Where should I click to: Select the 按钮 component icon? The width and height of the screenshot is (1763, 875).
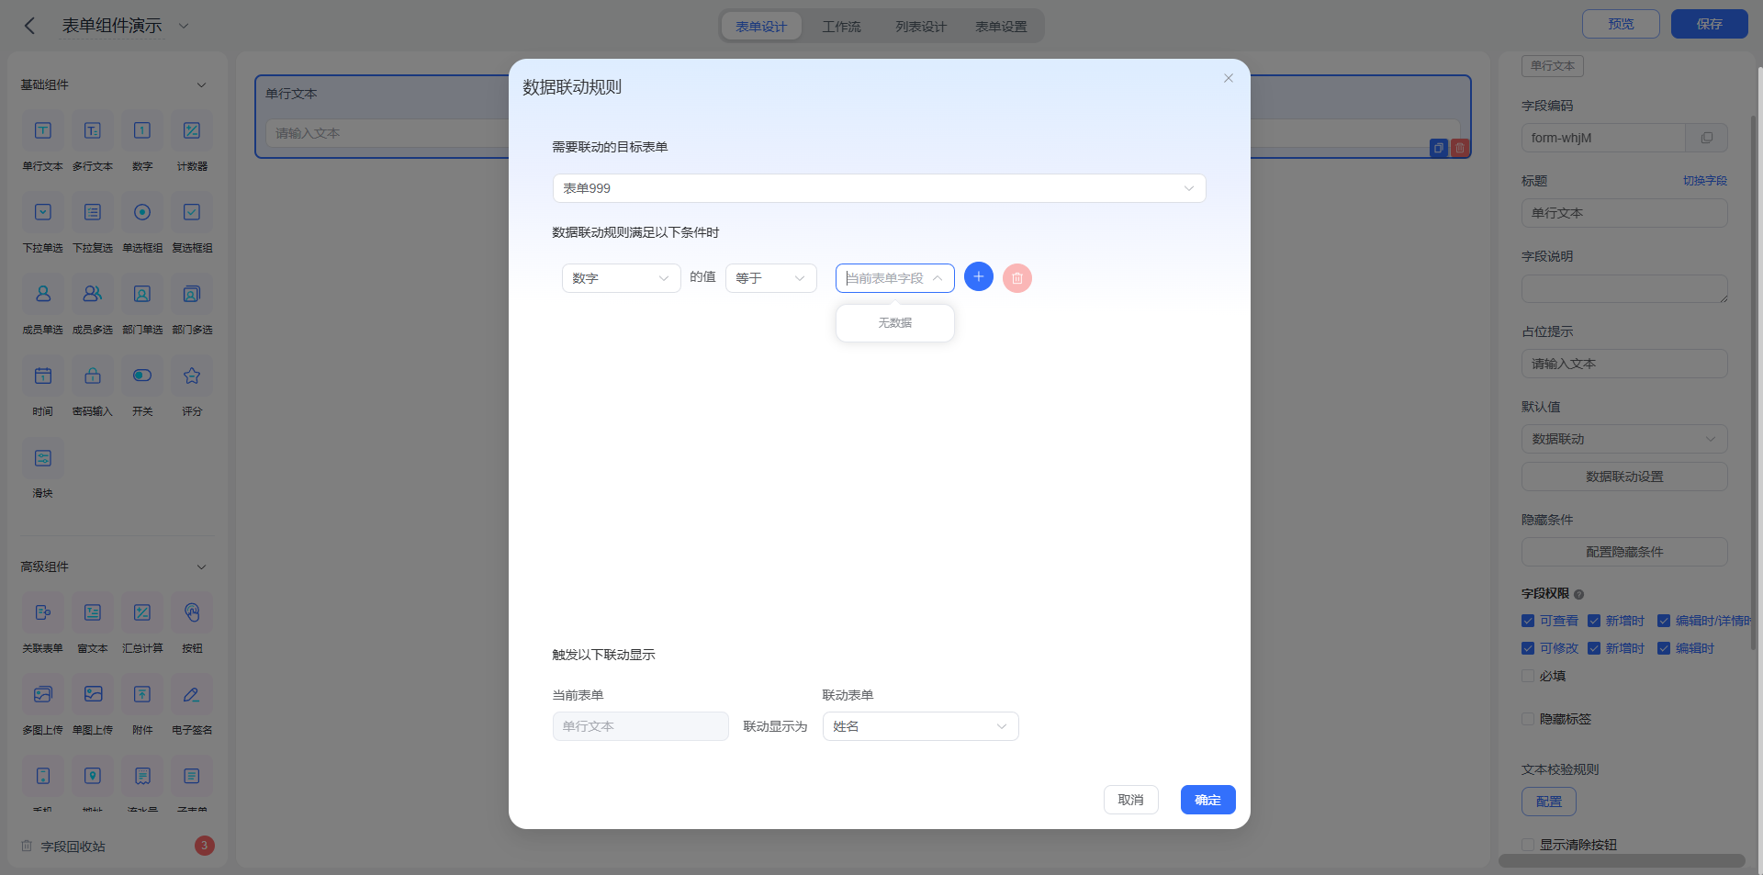[x=192, y=612]
